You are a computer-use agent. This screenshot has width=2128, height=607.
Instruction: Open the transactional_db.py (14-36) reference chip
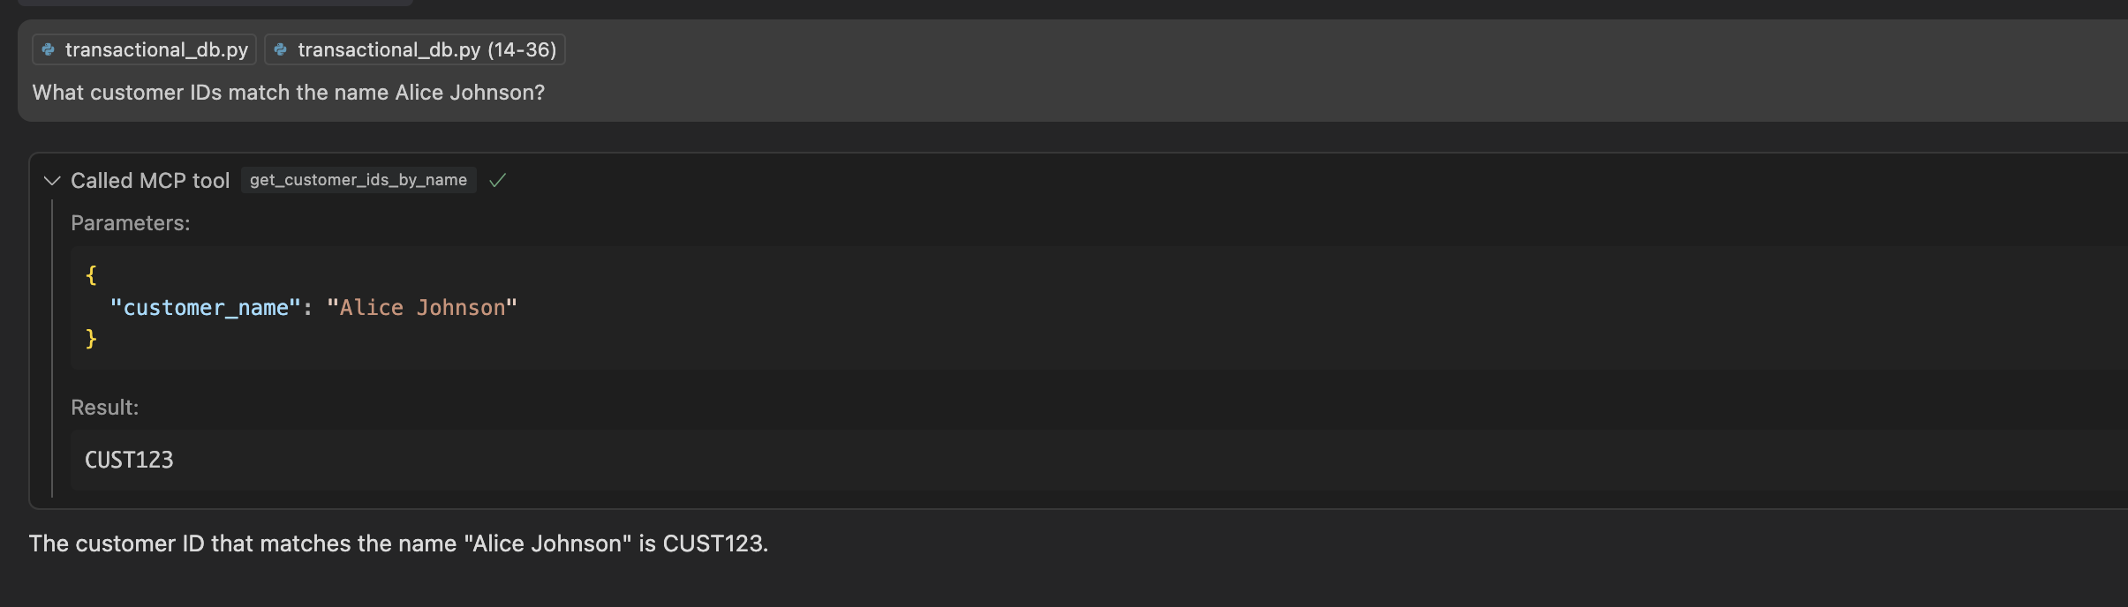point(415,49)
